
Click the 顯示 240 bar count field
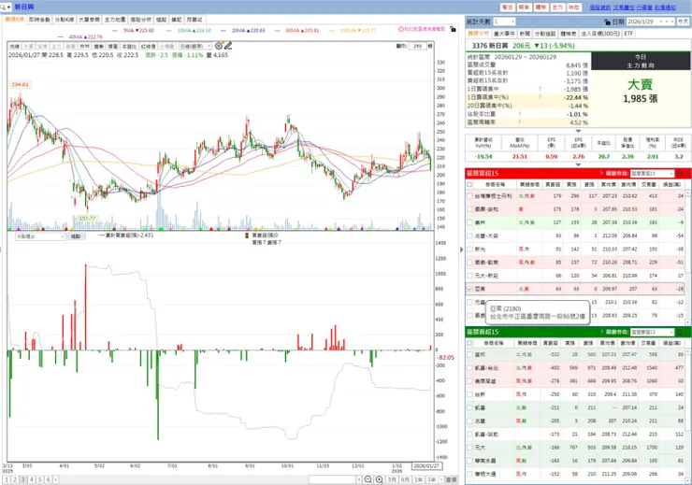(x=417, y=46)
